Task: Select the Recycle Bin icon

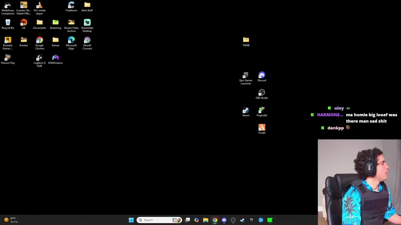Action: coord(8,24)
